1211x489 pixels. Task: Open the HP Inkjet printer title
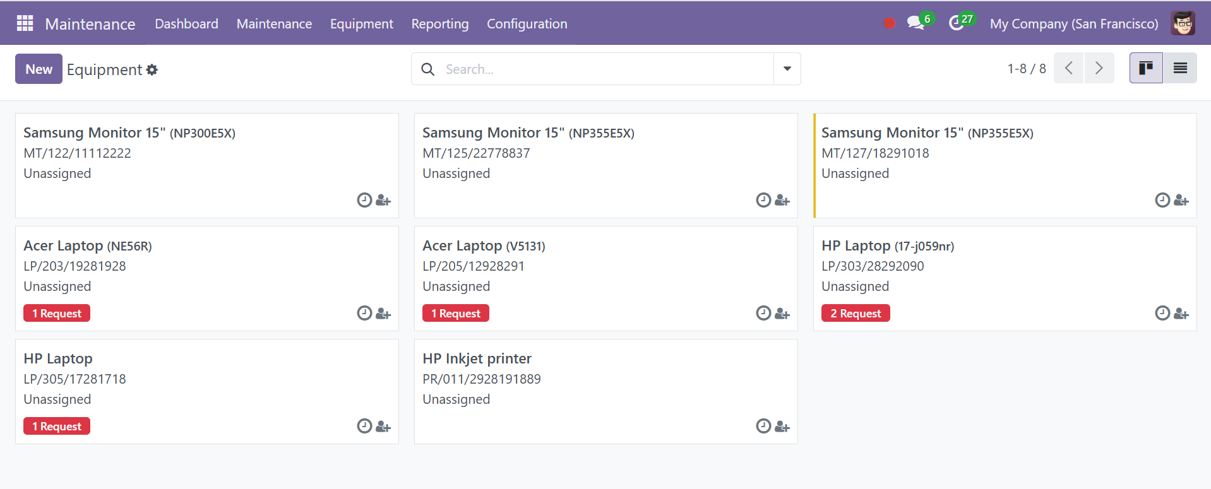[x=477, y=358]
